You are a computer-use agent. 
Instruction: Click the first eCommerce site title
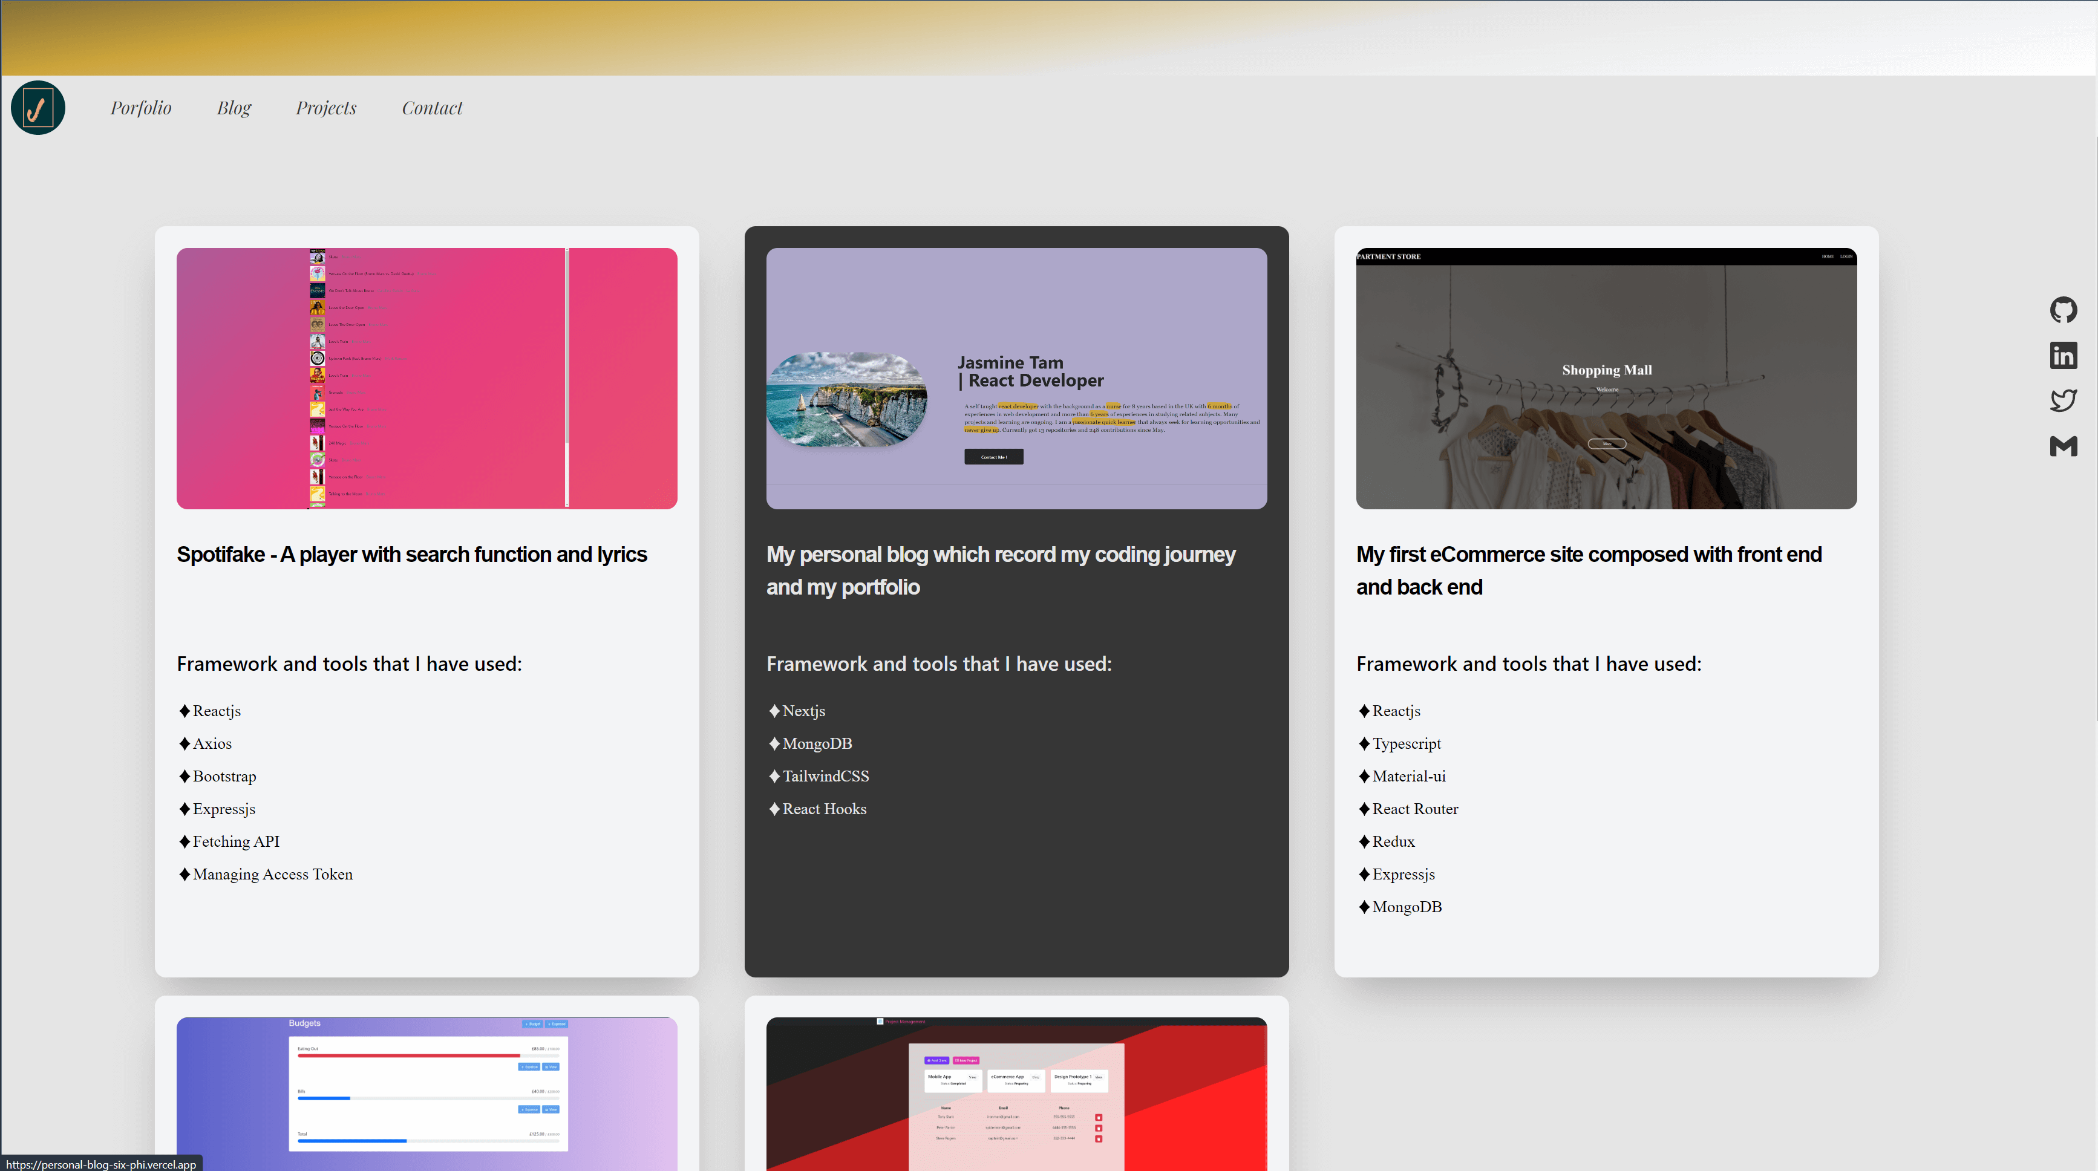(x=1588, y=570)
